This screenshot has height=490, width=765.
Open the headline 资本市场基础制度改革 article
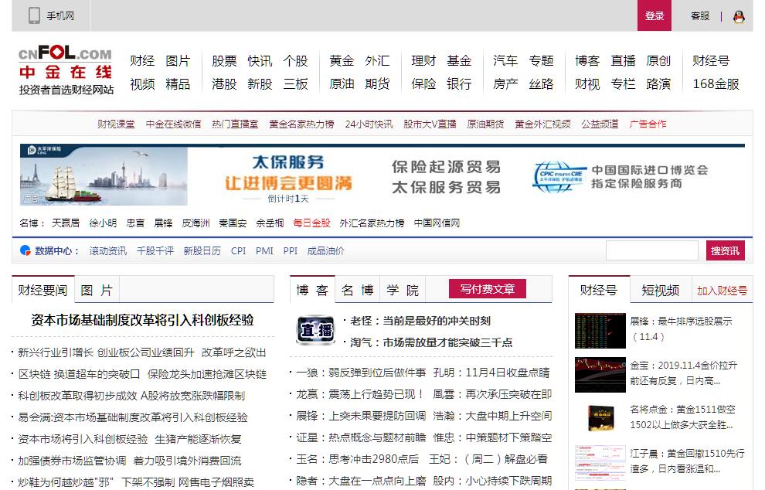pos(142,320)
